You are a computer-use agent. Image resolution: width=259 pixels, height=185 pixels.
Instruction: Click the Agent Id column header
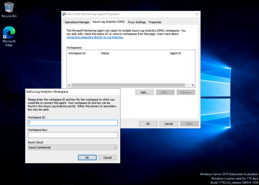point(182,53)
